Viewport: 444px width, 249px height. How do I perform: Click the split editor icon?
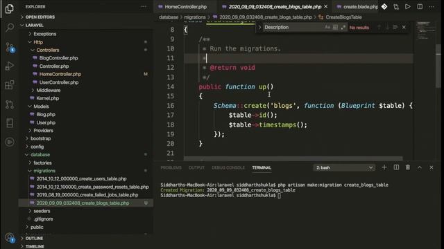click(420, 6)
